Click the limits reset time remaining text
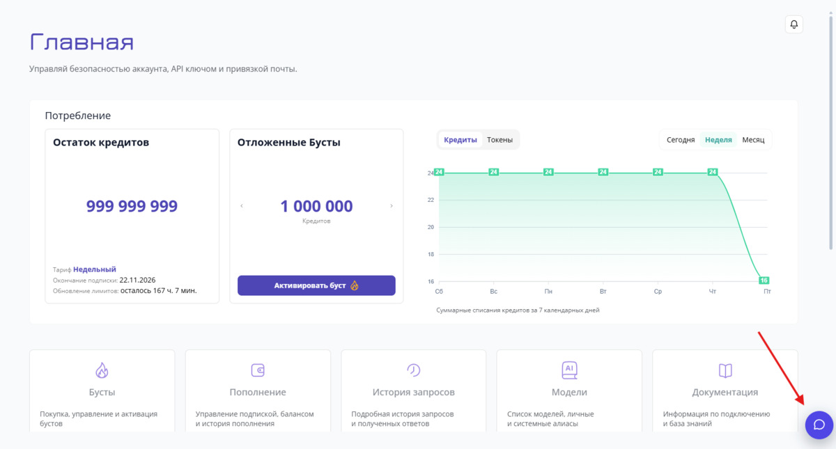Image resolution: width=836 pixels, height=449 pixels. pyautogui.click(x=159, y=290)
